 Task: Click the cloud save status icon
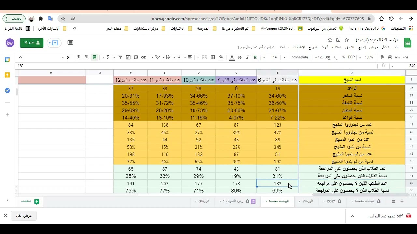[330, 40]
